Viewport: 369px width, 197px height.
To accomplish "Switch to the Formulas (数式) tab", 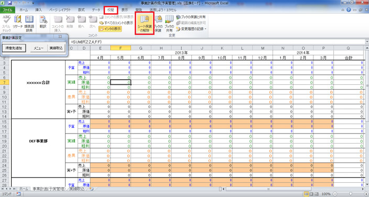I will pyautogui.click(x=81, y=10).
